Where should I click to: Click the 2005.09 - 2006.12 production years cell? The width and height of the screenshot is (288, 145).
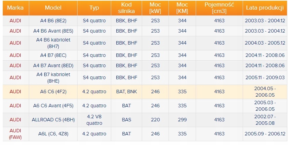coord(265,134)
